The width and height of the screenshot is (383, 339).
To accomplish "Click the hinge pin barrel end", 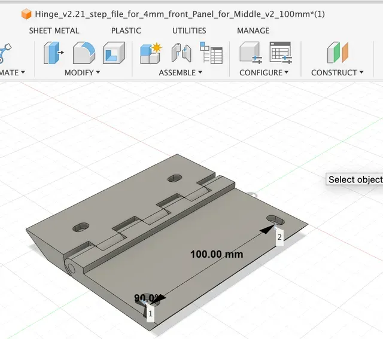I will (71, 267).
